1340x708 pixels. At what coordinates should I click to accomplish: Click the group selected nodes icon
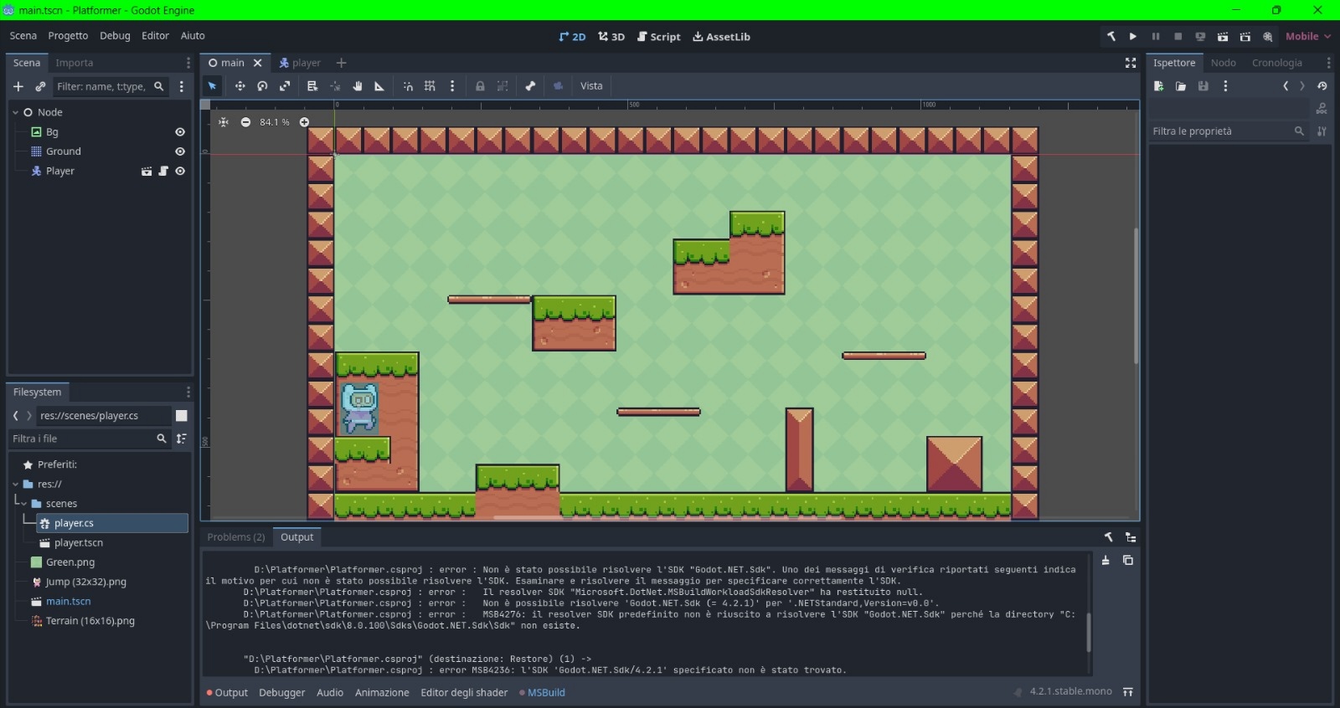tap(502, 86)
